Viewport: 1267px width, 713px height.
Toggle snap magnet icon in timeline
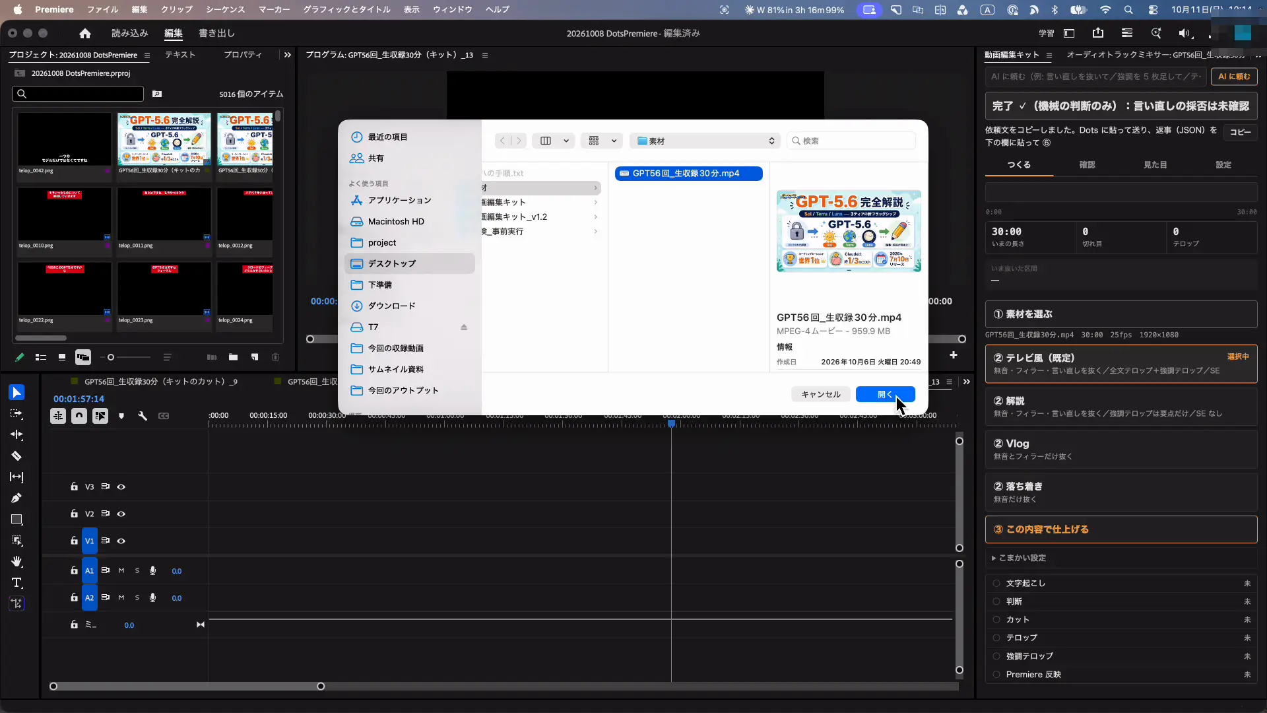(x=79, y=416)
